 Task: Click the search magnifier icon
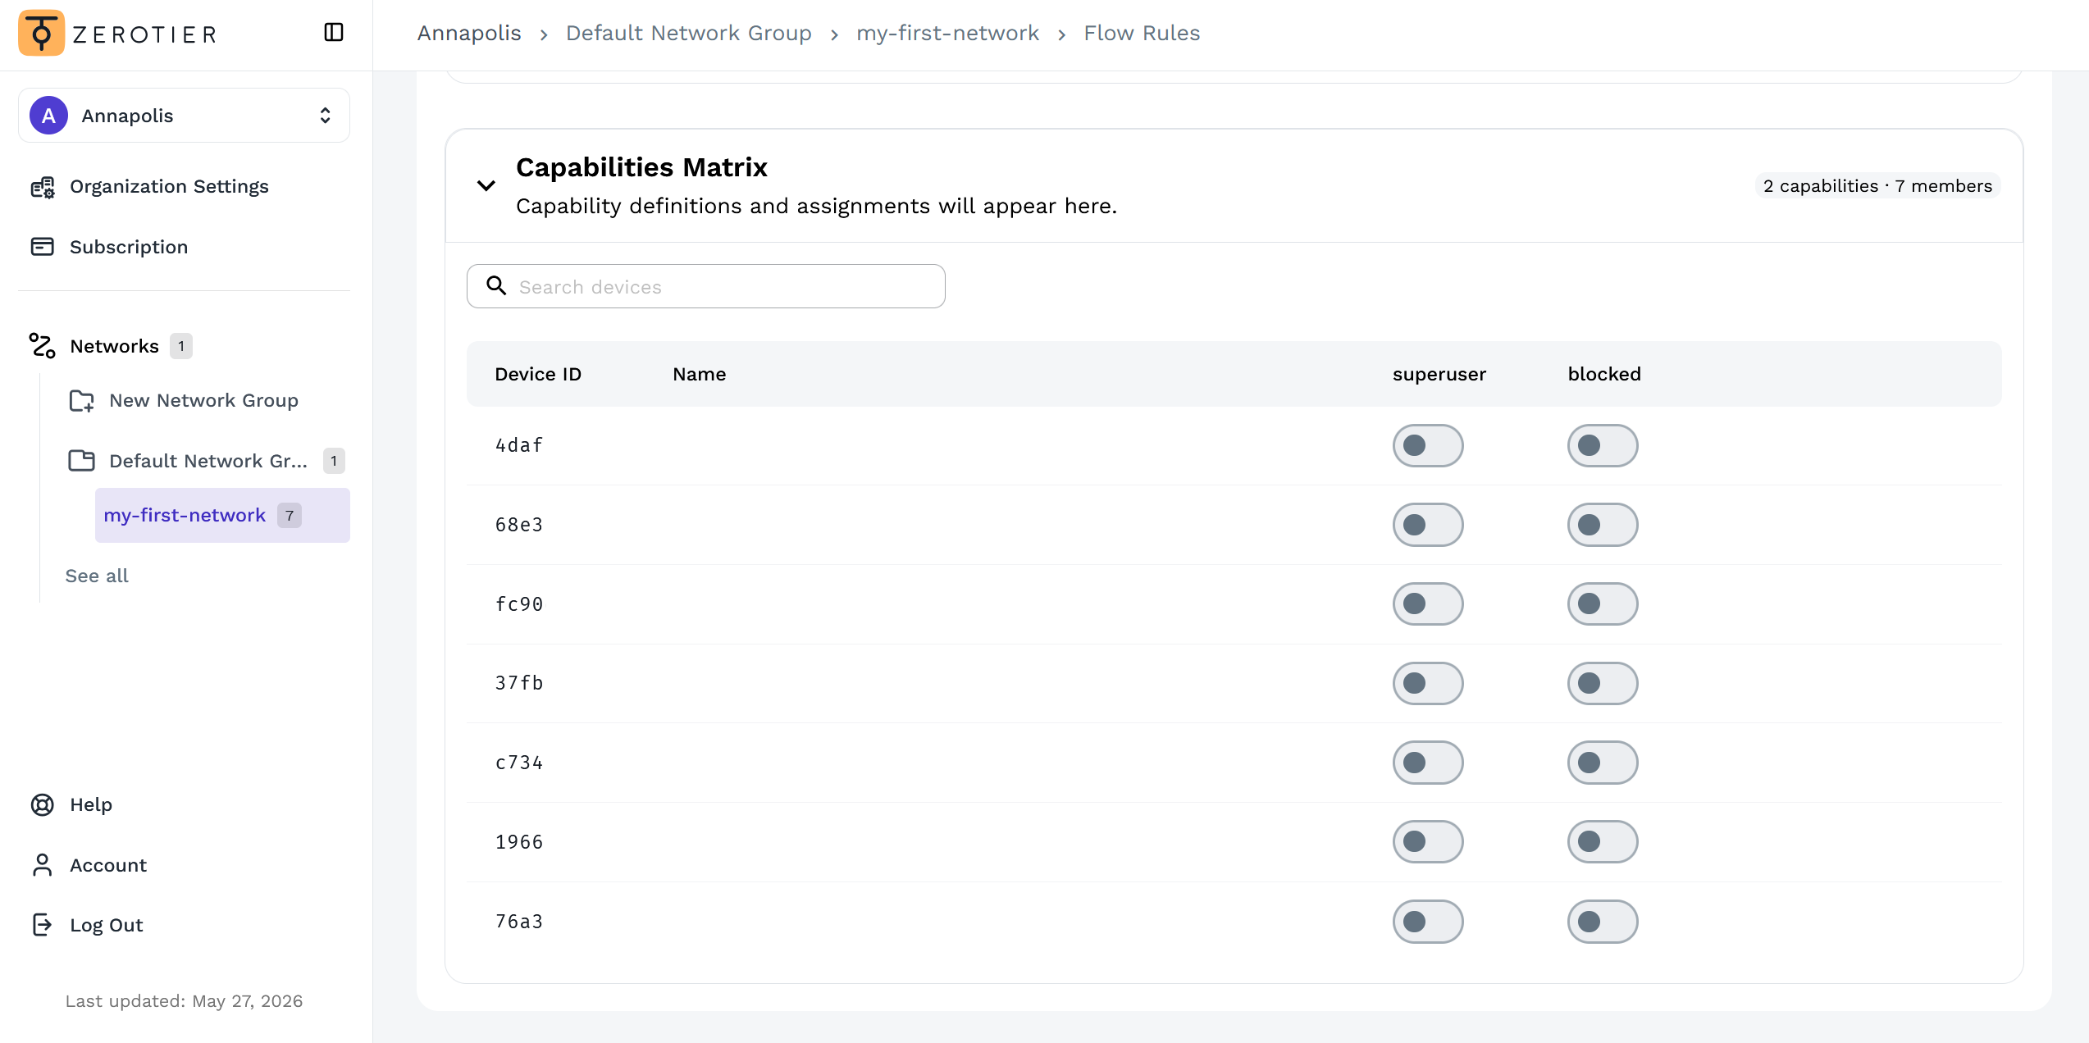pyautogui.click(x=496, y=285)
